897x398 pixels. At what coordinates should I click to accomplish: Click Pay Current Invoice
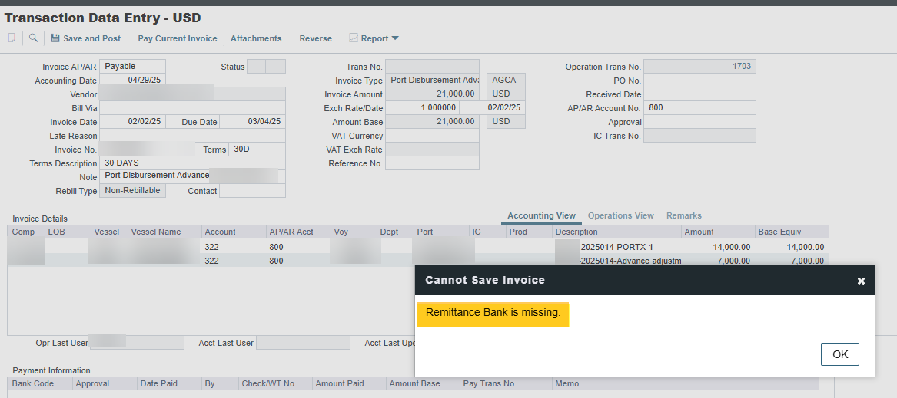point(177,38)
